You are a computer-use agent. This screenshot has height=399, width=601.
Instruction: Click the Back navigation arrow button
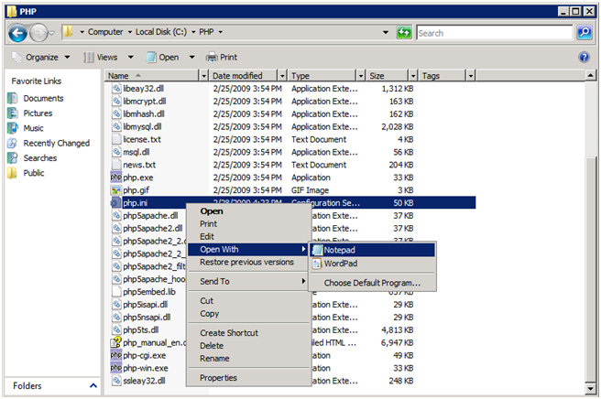(17, 33)
